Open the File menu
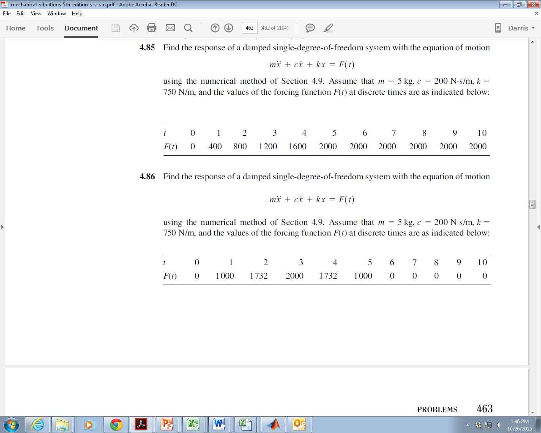This screenshot has width=541, height=433. (7, 13)
